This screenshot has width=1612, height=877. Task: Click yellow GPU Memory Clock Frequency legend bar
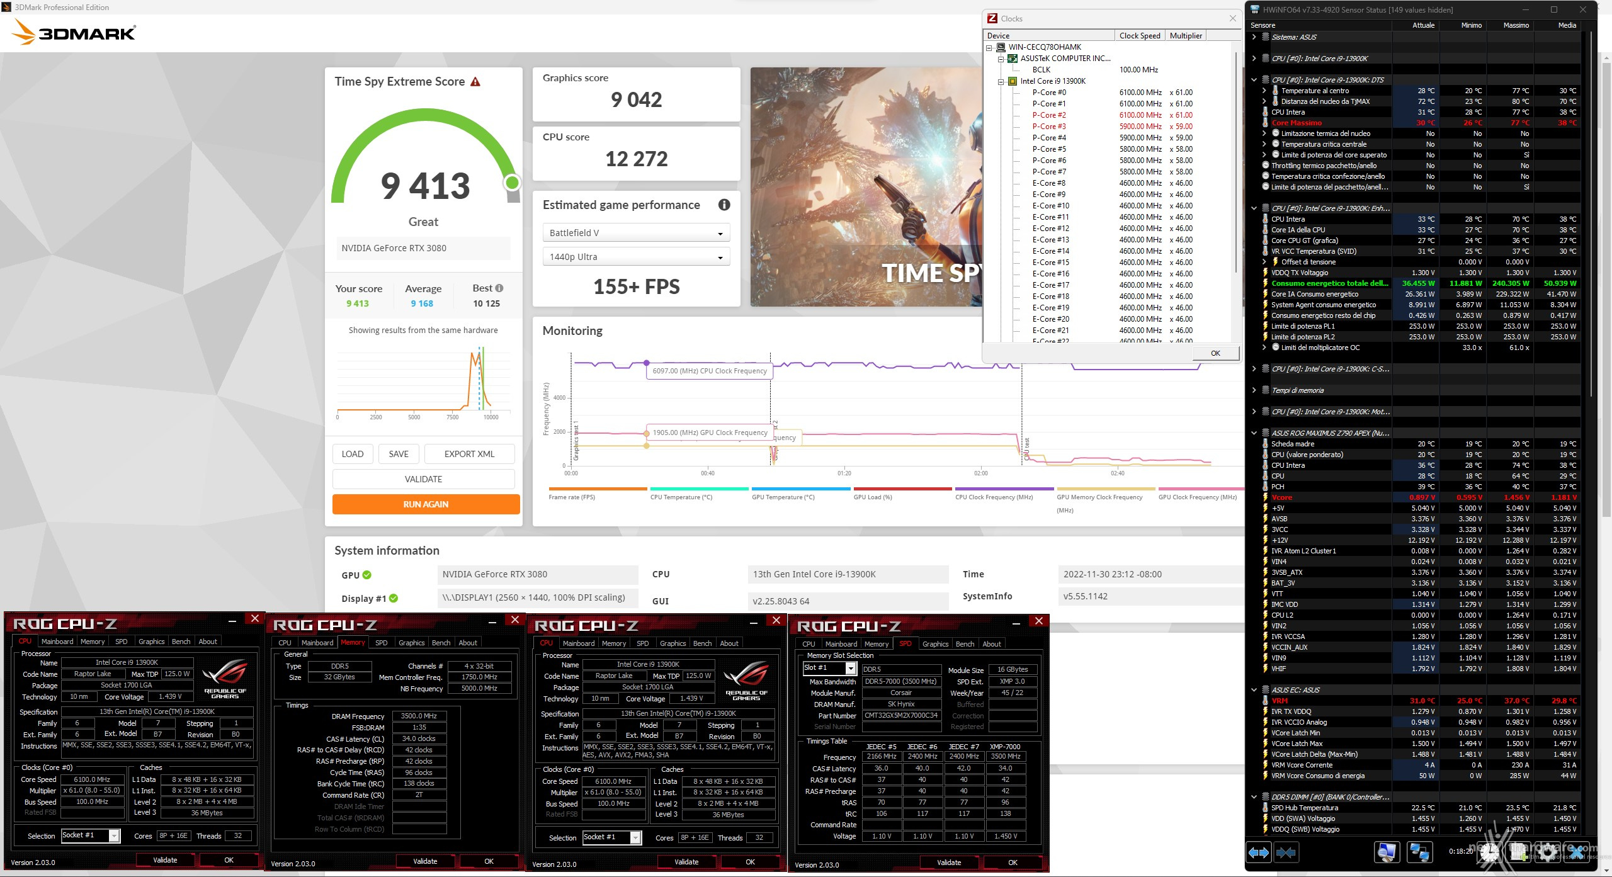coord(1106,489)
